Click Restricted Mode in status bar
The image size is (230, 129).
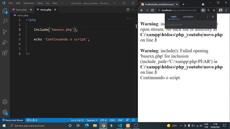point(13,120)
